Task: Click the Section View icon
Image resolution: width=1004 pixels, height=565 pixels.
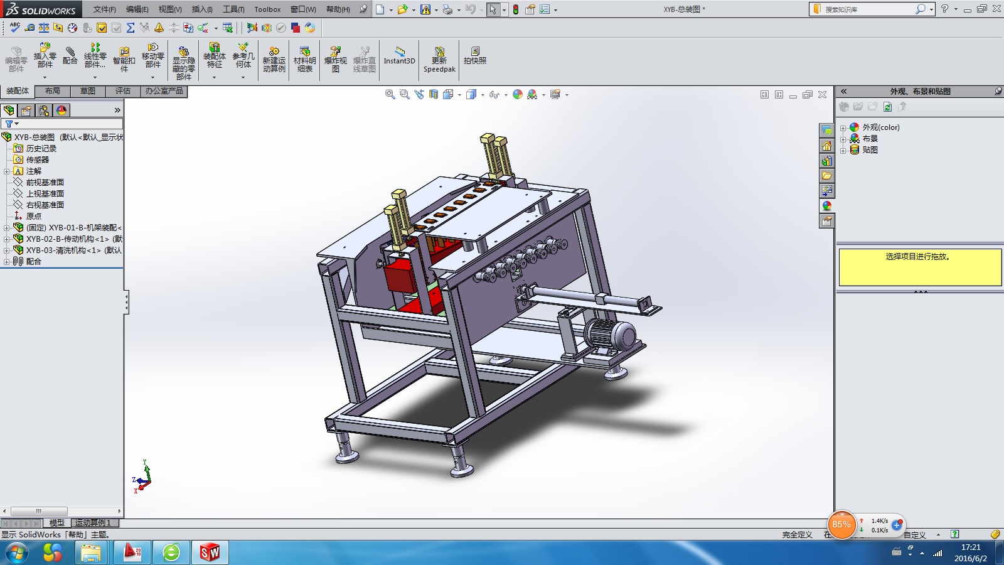Action: [x=434, y=94]
